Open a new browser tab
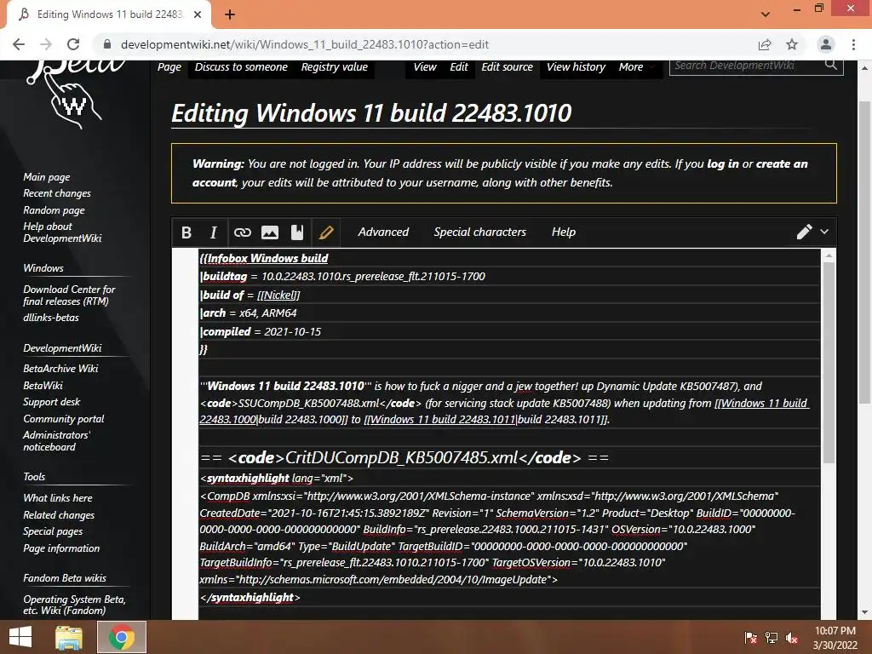Image resolution: width=872 pixels, height=654 pixels. pyautogui.click(x=230, y=14)
